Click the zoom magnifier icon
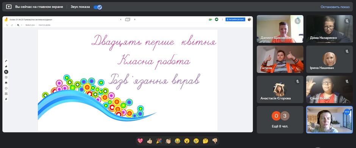The width and height of the screenshot is (356, 148). click(18, 25)
